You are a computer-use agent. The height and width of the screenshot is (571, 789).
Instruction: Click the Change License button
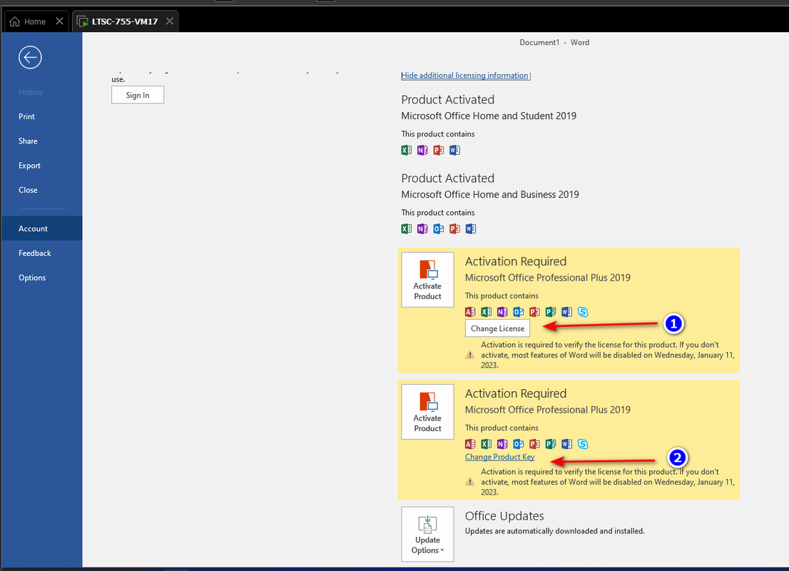497,328
